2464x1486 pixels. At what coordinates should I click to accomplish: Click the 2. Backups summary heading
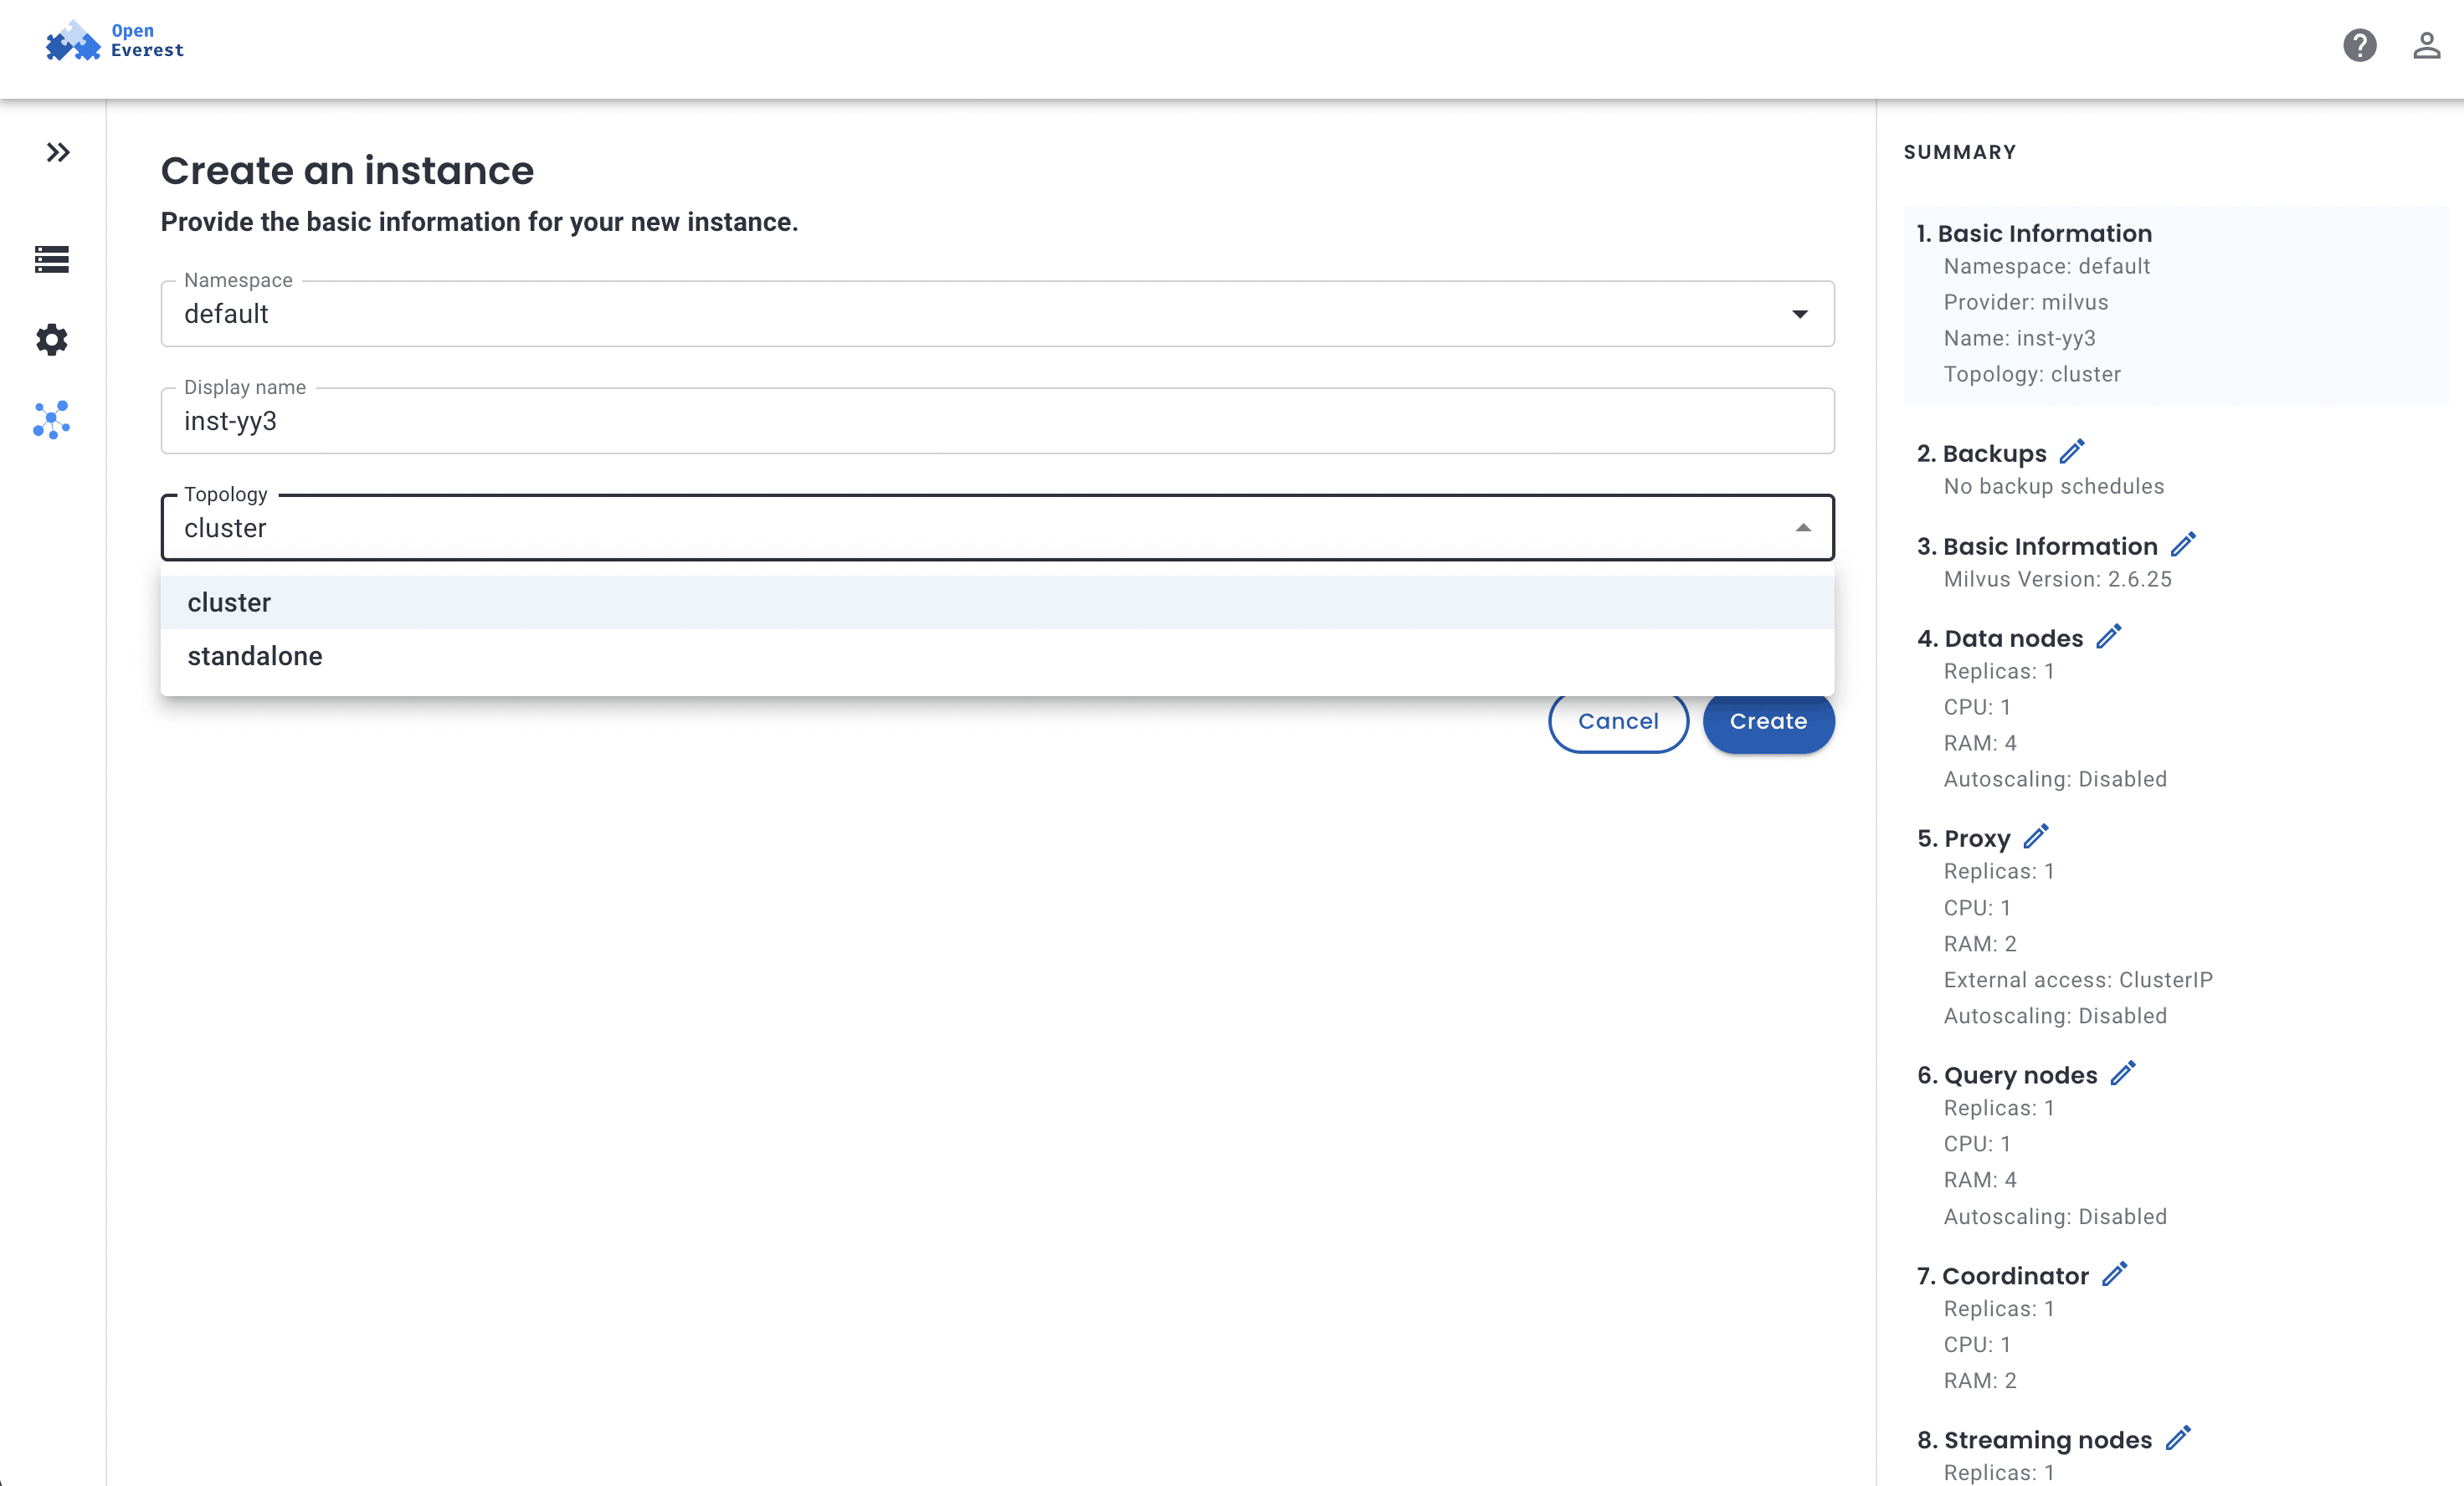(x=1981, y=453)
